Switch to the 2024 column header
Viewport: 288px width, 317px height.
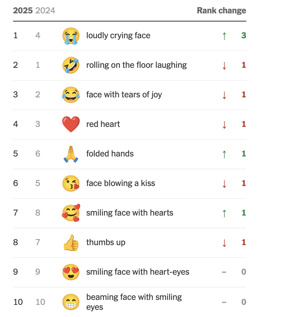(x=45, y=11)
